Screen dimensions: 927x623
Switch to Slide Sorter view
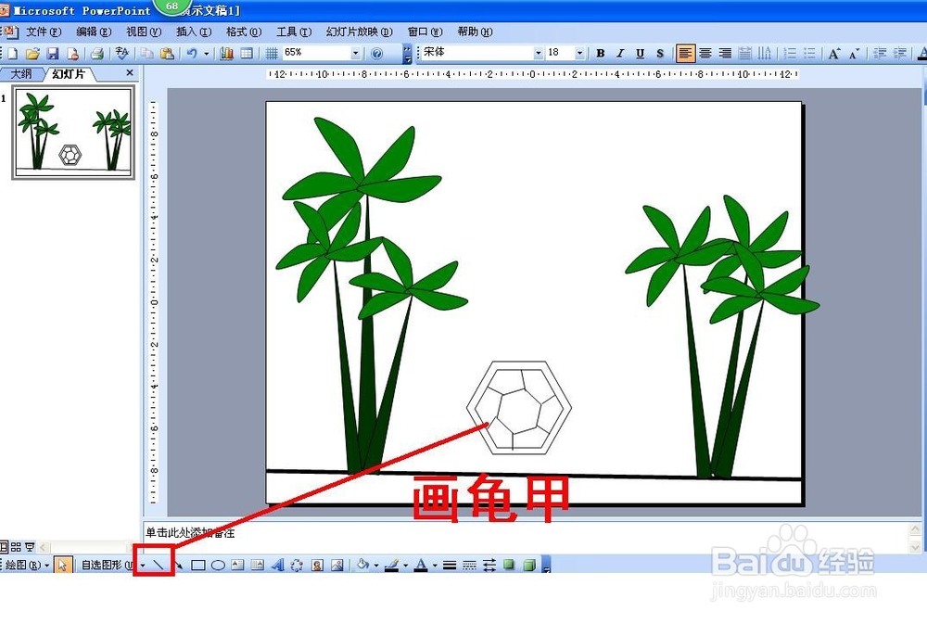pyautogui.click(x=16, y=547)
